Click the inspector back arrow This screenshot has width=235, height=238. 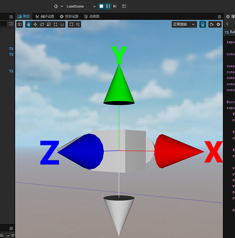(x=227, y=24)
